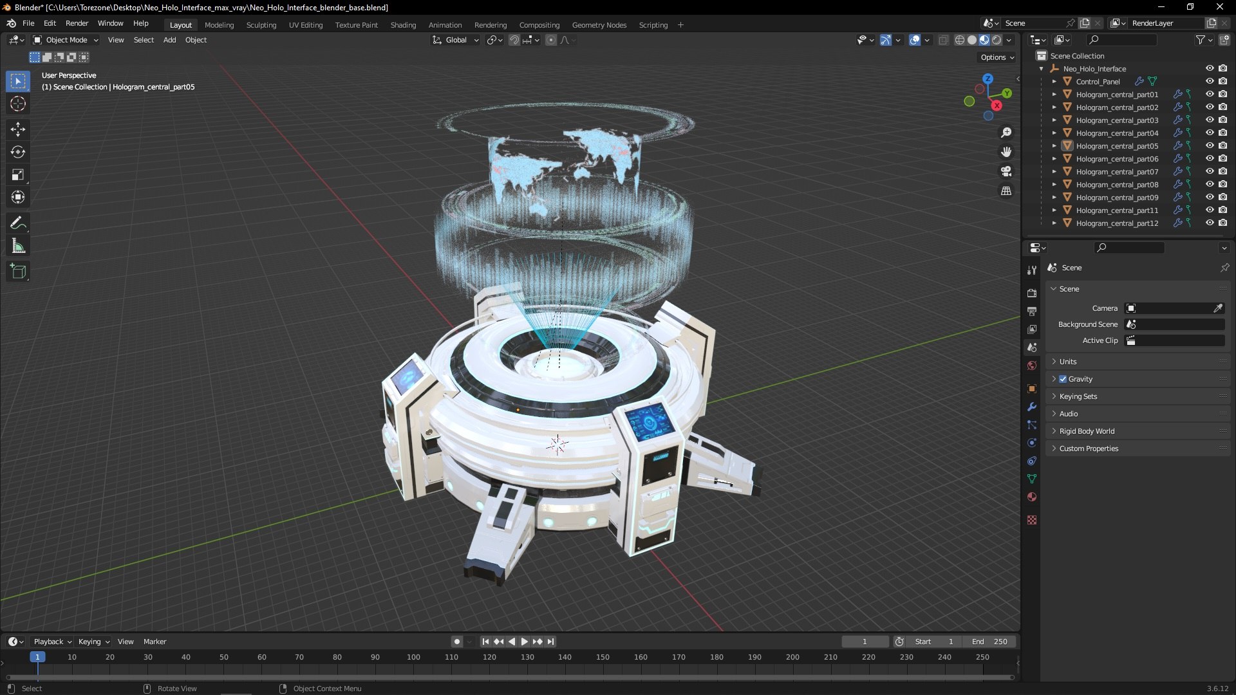Click the current frame marker 1
The image size is (1236, 695).
coord(37,657)
